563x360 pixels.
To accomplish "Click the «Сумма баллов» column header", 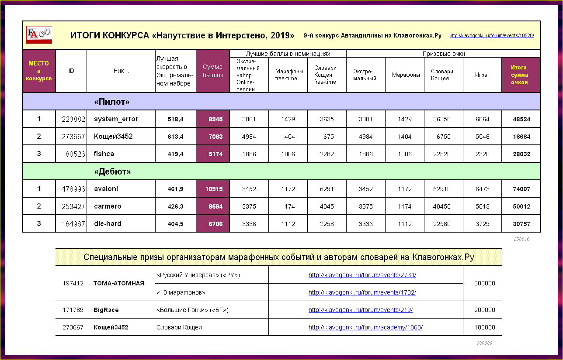I will (213, 71).
